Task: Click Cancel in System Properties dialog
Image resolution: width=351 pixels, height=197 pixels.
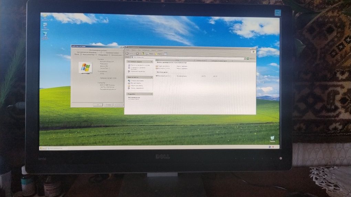Action: coord(108,105)
